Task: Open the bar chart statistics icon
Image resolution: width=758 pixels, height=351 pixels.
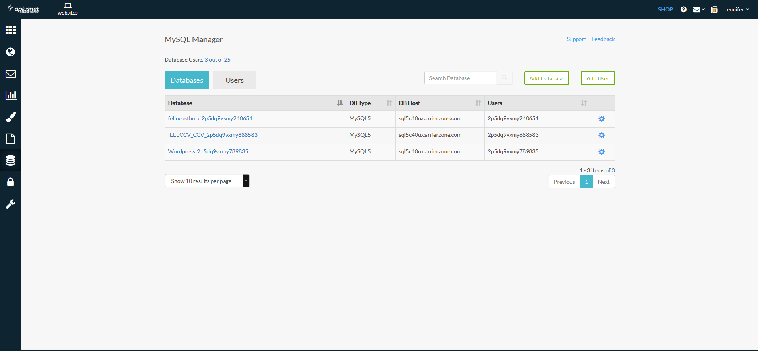Action: [x=11, y=95]
